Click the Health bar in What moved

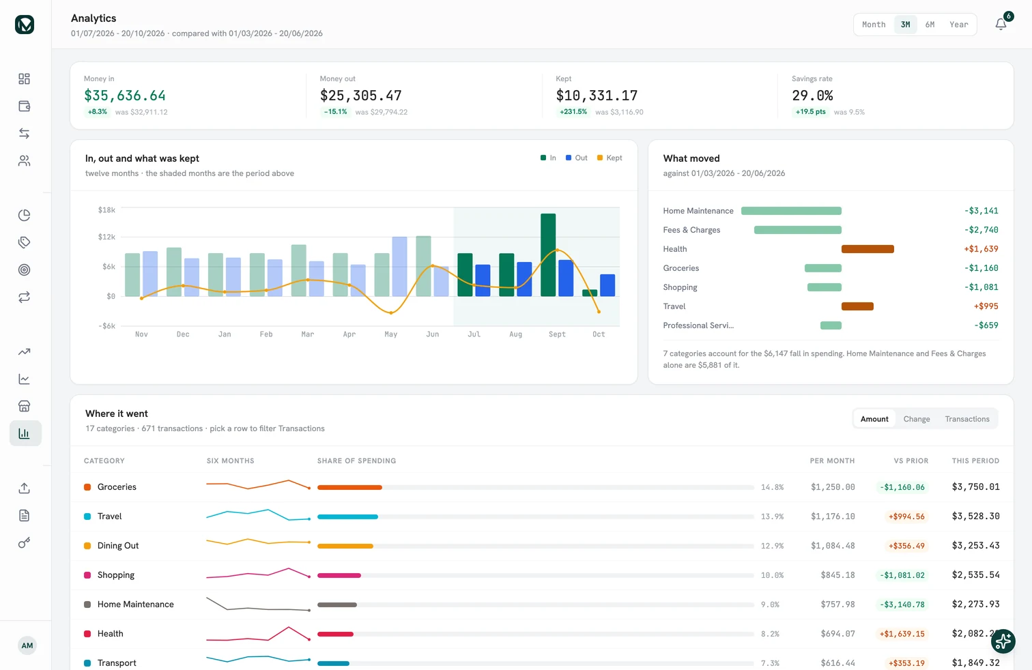coord(868,249)
